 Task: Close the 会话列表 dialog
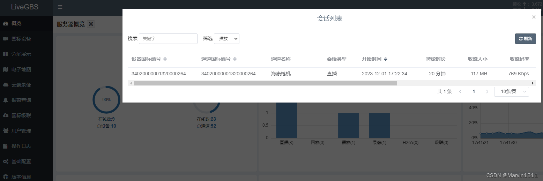pyautogui.click(x=534, y=17)
